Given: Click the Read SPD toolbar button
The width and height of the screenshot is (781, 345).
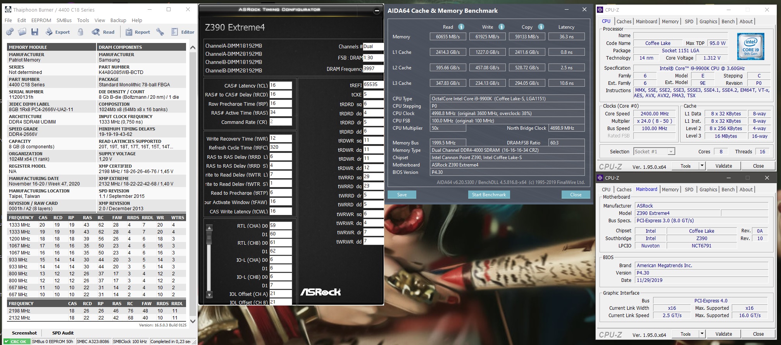Looking at the screenshot, I should [103, 32].
